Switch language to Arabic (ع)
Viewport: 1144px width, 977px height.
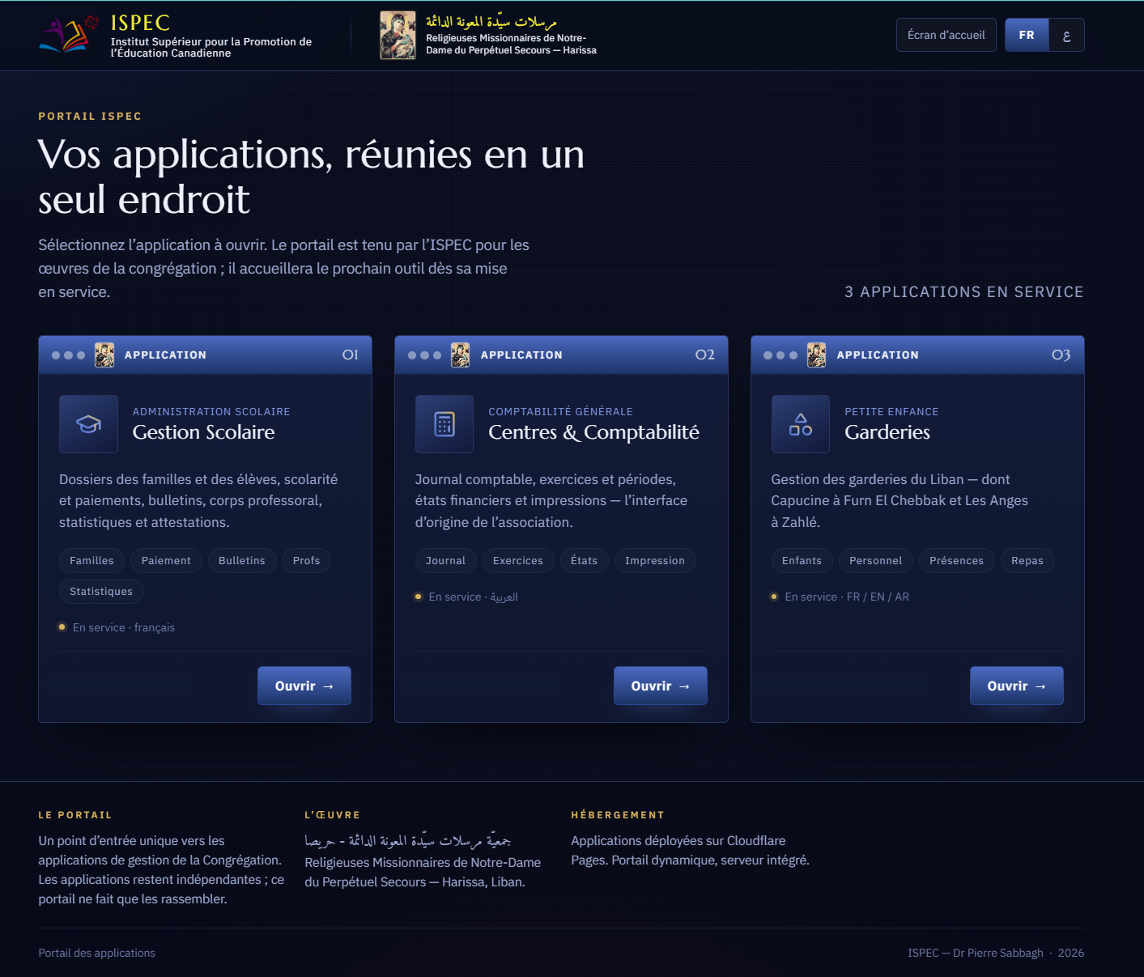(x=1066, y=35)
